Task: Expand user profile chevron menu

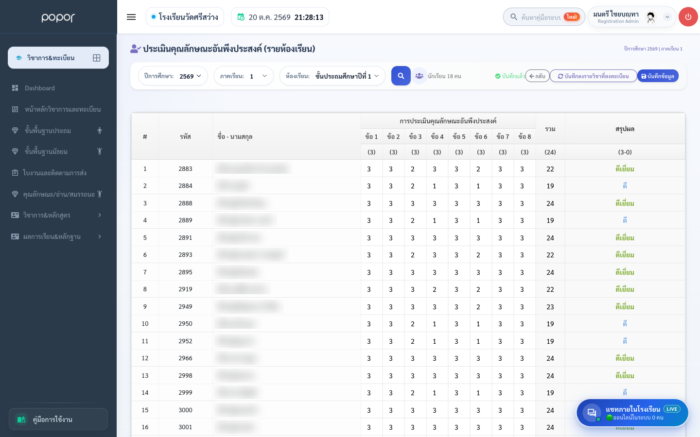Action: [x=667, y=17]
